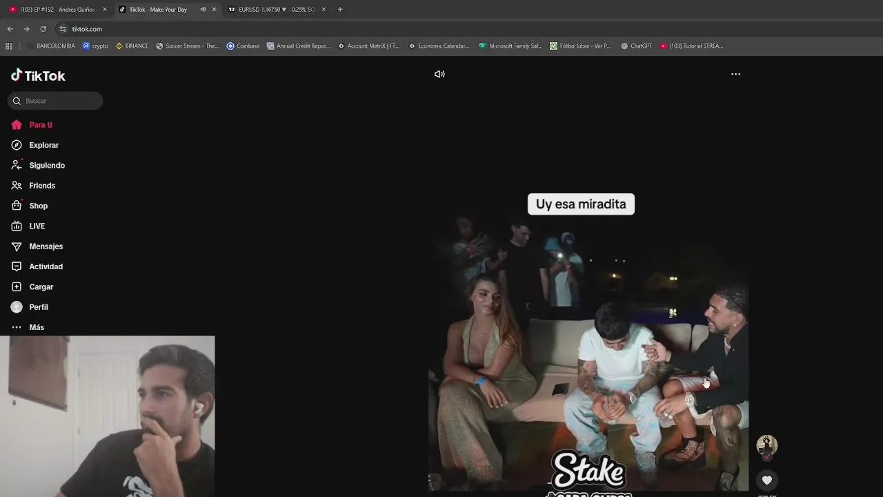This screenshot has height=497, width=883.
Task: Close the TikTok tab
Action: 214,10
